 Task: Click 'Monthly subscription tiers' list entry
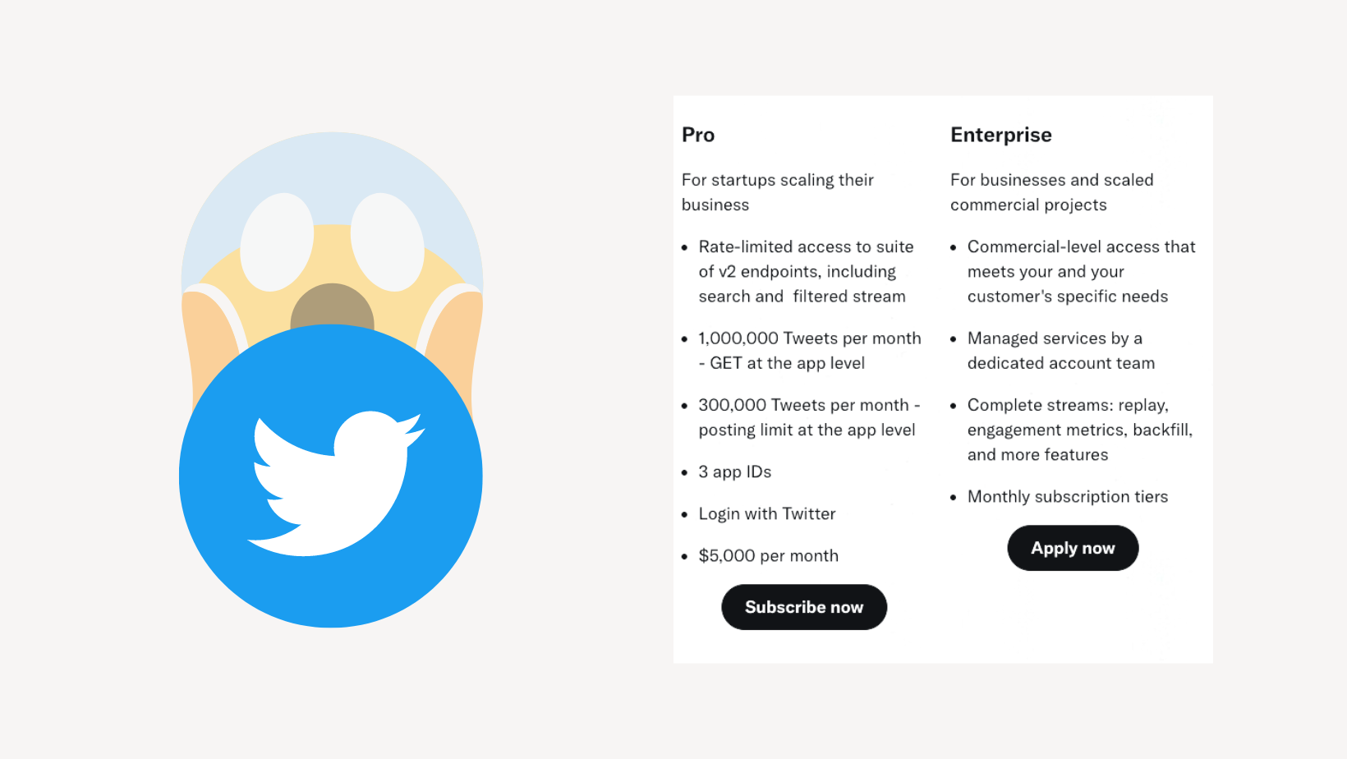pyautogui.click(x=1068, y=498)
